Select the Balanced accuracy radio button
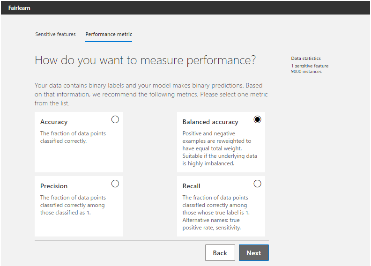Viewport: 371px width, 266px height. [257, 119]
